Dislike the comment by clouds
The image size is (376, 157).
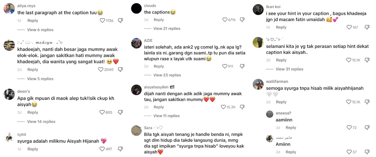click(242, 20)
